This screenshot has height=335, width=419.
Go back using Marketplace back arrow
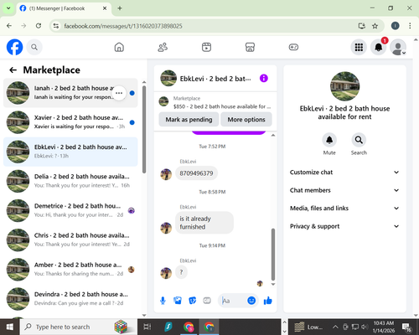13,70
